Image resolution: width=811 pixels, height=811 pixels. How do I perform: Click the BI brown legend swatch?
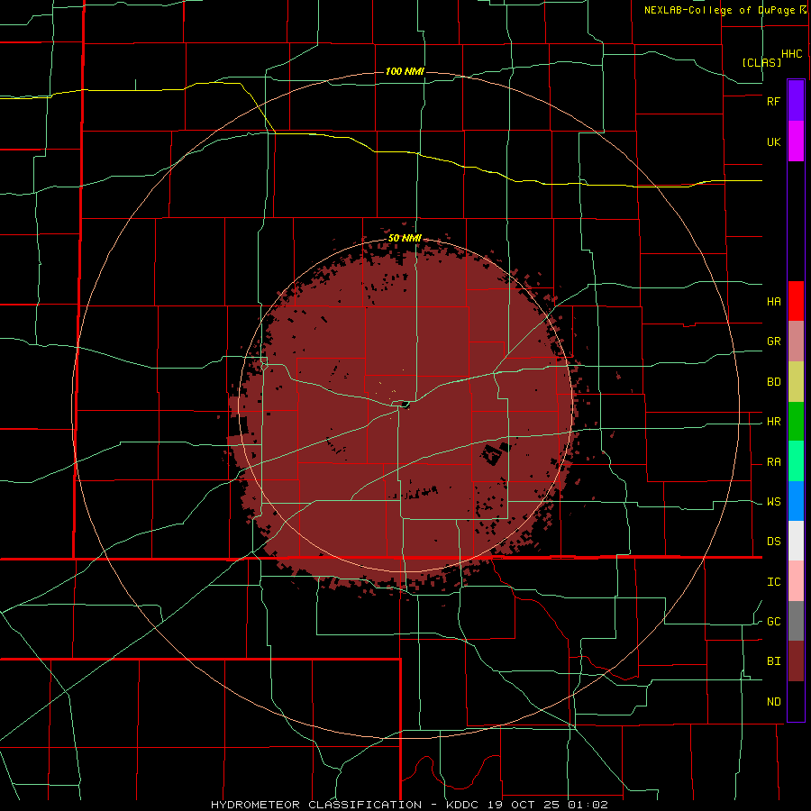click(796, 661)
